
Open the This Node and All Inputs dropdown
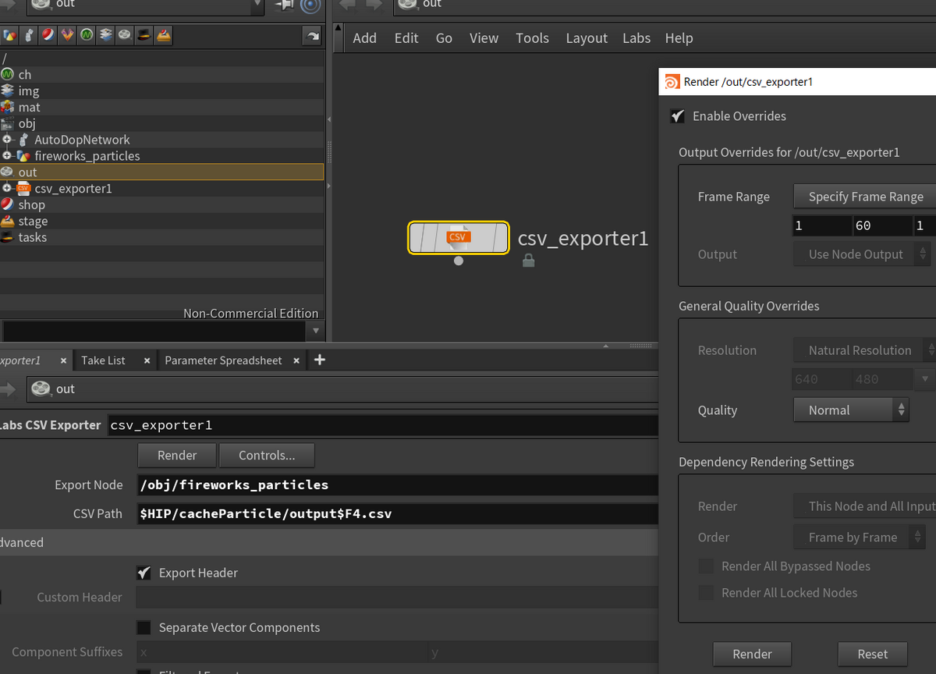864,506
